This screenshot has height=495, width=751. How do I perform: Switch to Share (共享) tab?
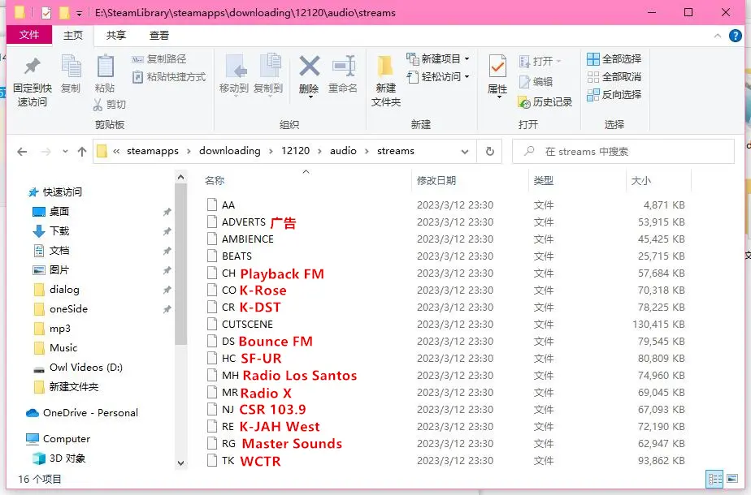(116, 35)
